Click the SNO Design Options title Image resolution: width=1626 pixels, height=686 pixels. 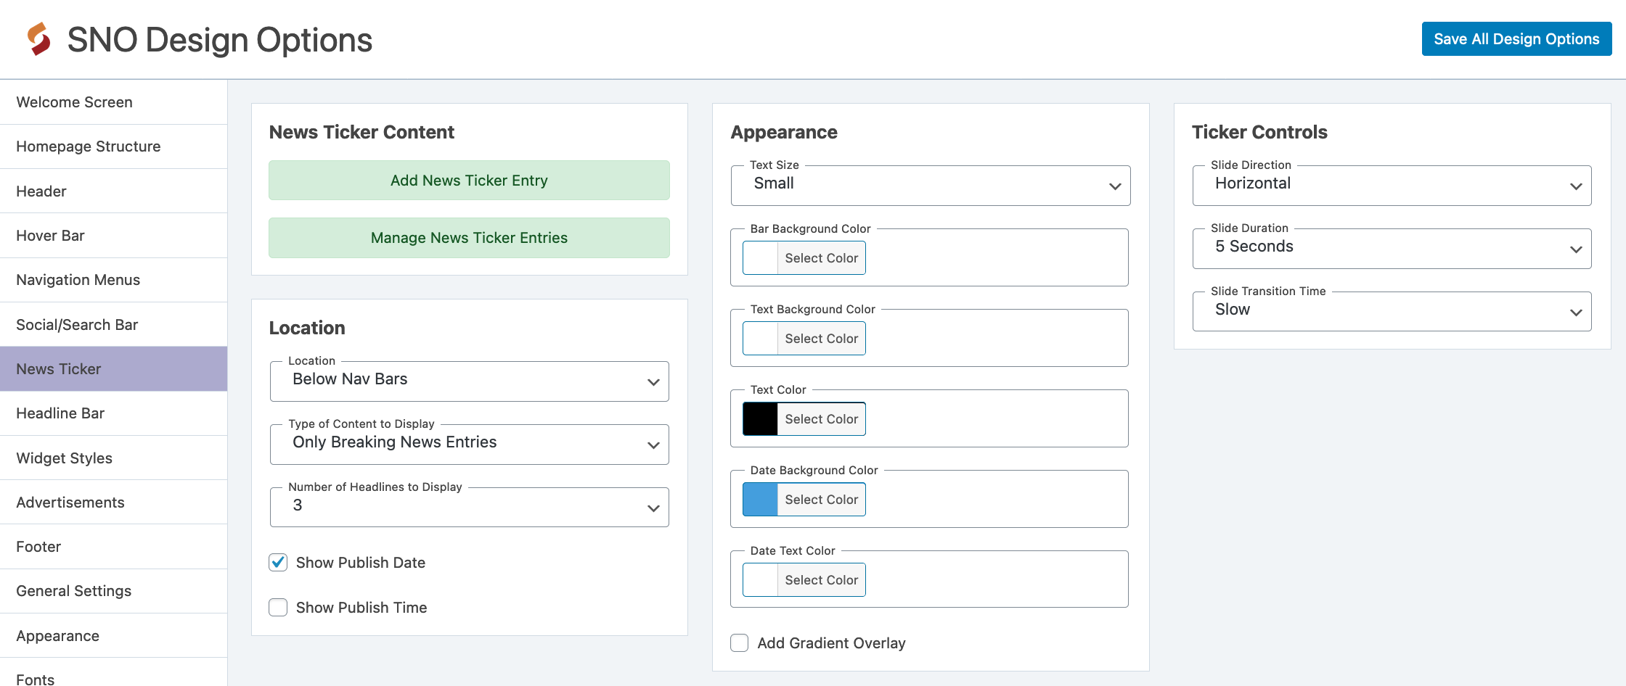[220, 40]
